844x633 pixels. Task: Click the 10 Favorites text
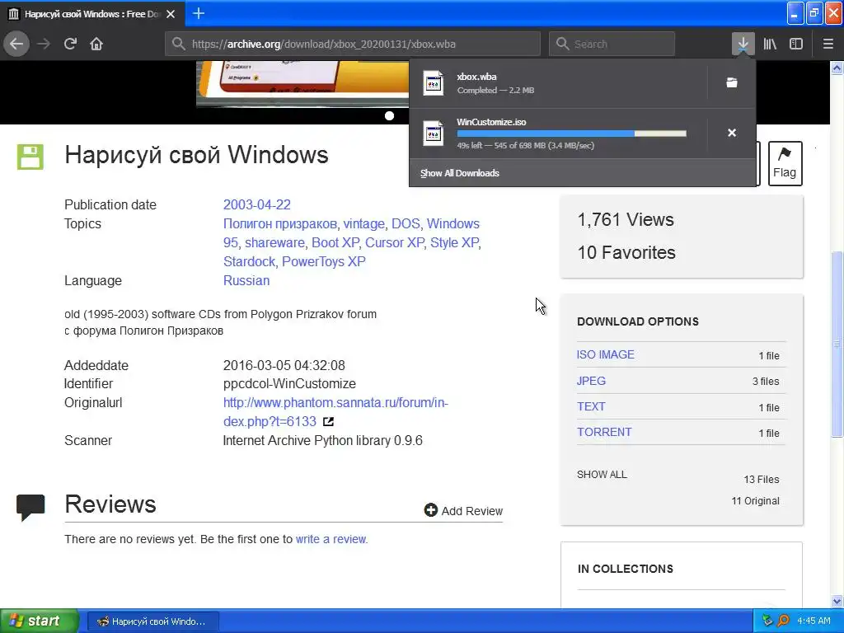(626, 252)
